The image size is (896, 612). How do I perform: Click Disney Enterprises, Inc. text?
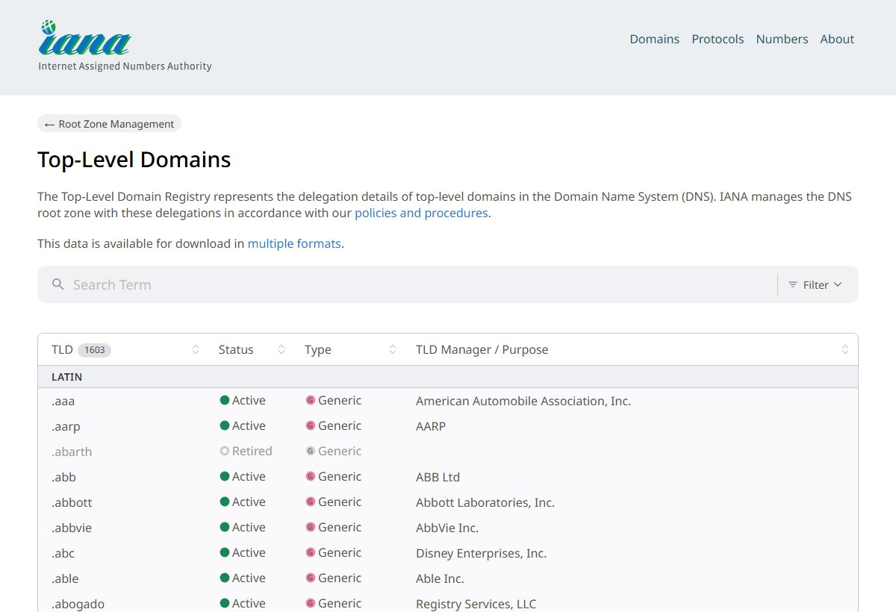(x=481, y=553)
